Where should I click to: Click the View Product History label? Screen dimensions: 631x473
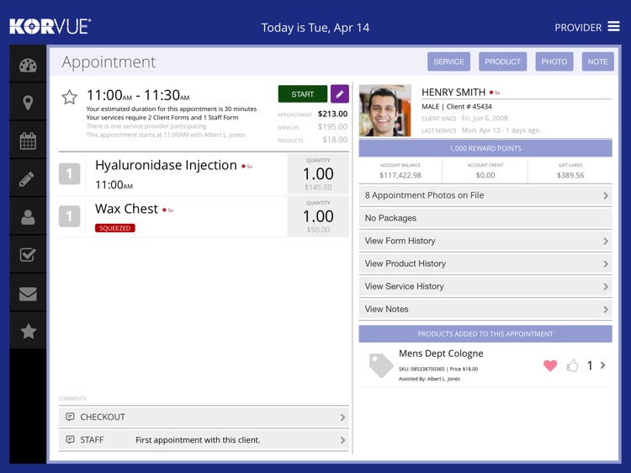406,263
